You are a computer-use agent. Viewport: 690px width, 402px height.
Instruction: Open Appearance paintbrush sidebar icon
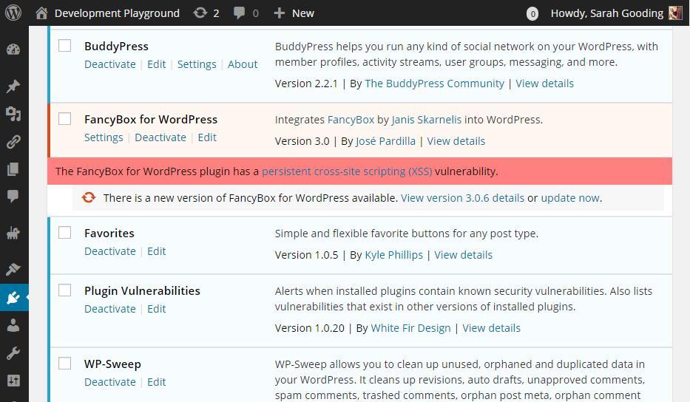click(13, 269)
